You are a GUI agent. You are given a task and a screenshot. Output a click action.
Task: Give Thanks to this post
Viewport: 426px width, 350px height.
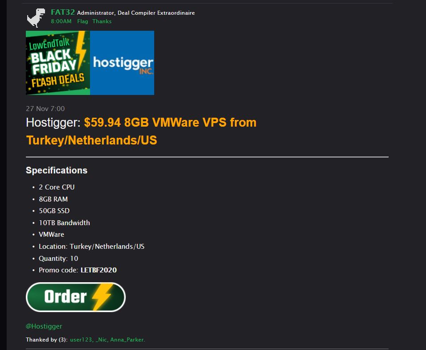pyautogui.click(x=102, y=21)
